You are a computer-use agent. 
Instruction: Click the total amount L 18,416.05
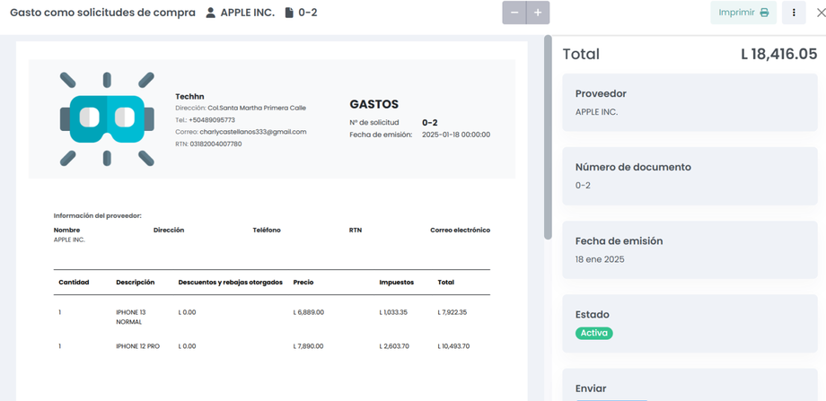779,54
